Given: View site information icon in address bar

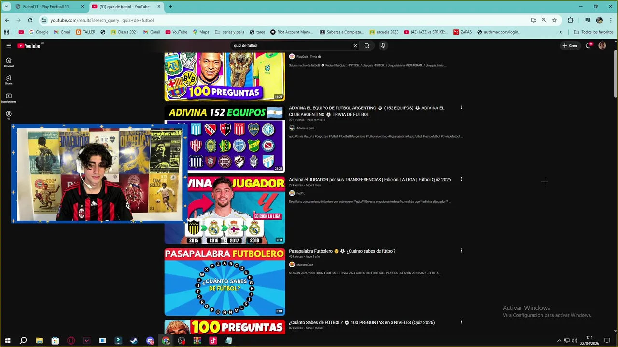Looking at the screenshot, I should pyautogui.click(x=44, y=20).
